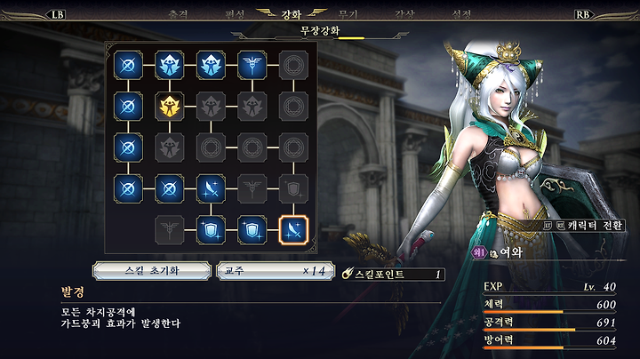The image size is (640, 359).
Task: Unlock the gray figure node beneath the gold skill
Action: coord(170,148)
